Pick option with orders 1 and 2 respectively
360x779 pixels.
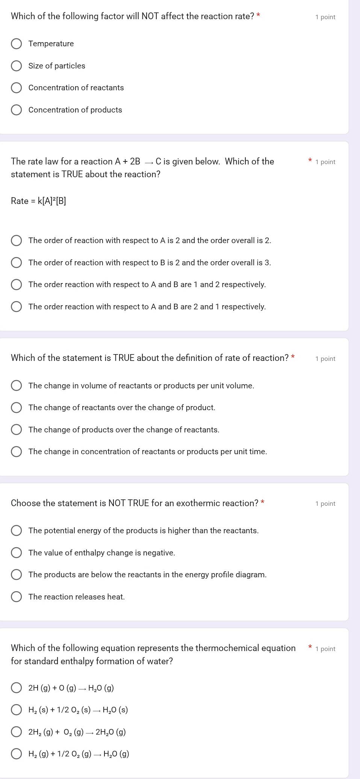click(x=17, y=285)
